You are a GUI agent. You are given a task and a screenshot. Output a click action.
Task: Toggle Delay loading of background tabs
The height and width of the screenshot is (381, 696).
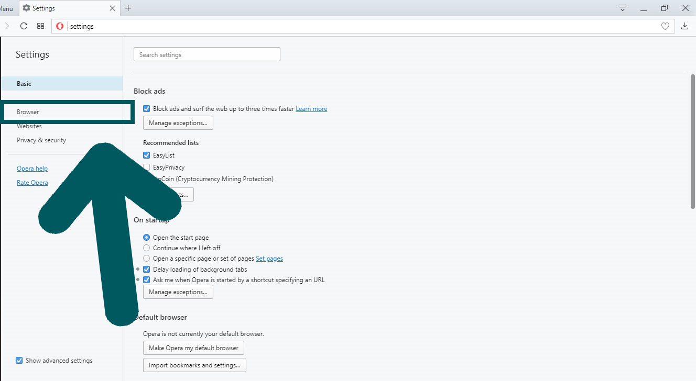147,270
